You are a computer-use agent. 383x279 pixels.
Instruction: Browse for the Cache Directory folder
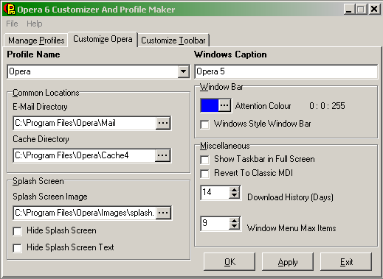pos(162,155)
